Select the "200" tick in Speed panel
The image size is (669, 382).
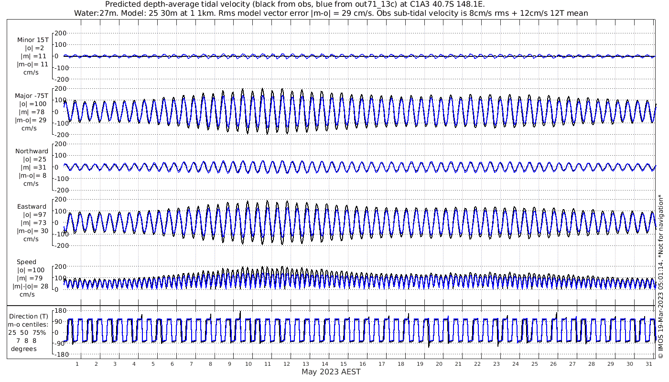(60, 266)
